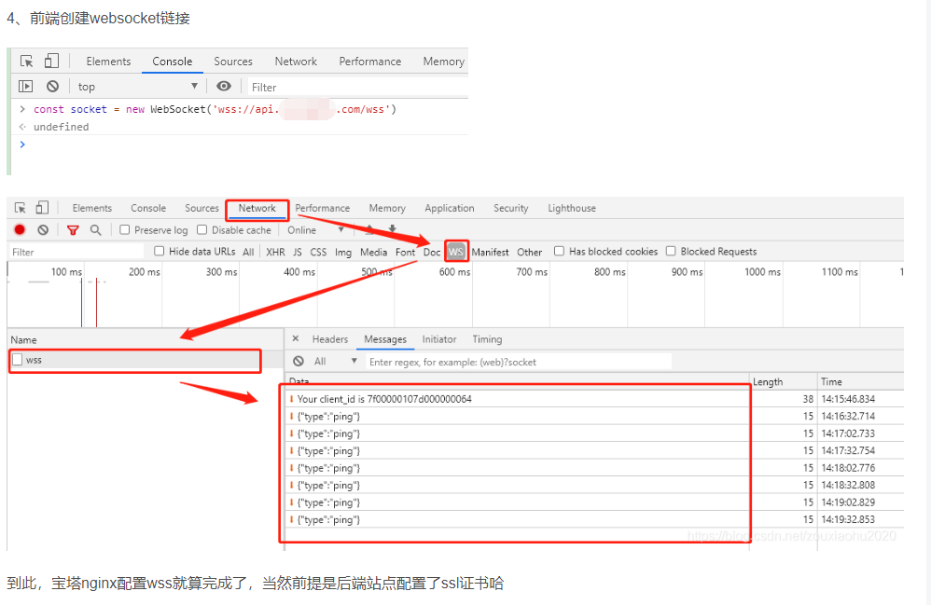
Task: Toggle device toolbar icon in Console panel
Action: pyautogui.click(x=51, y=62)
